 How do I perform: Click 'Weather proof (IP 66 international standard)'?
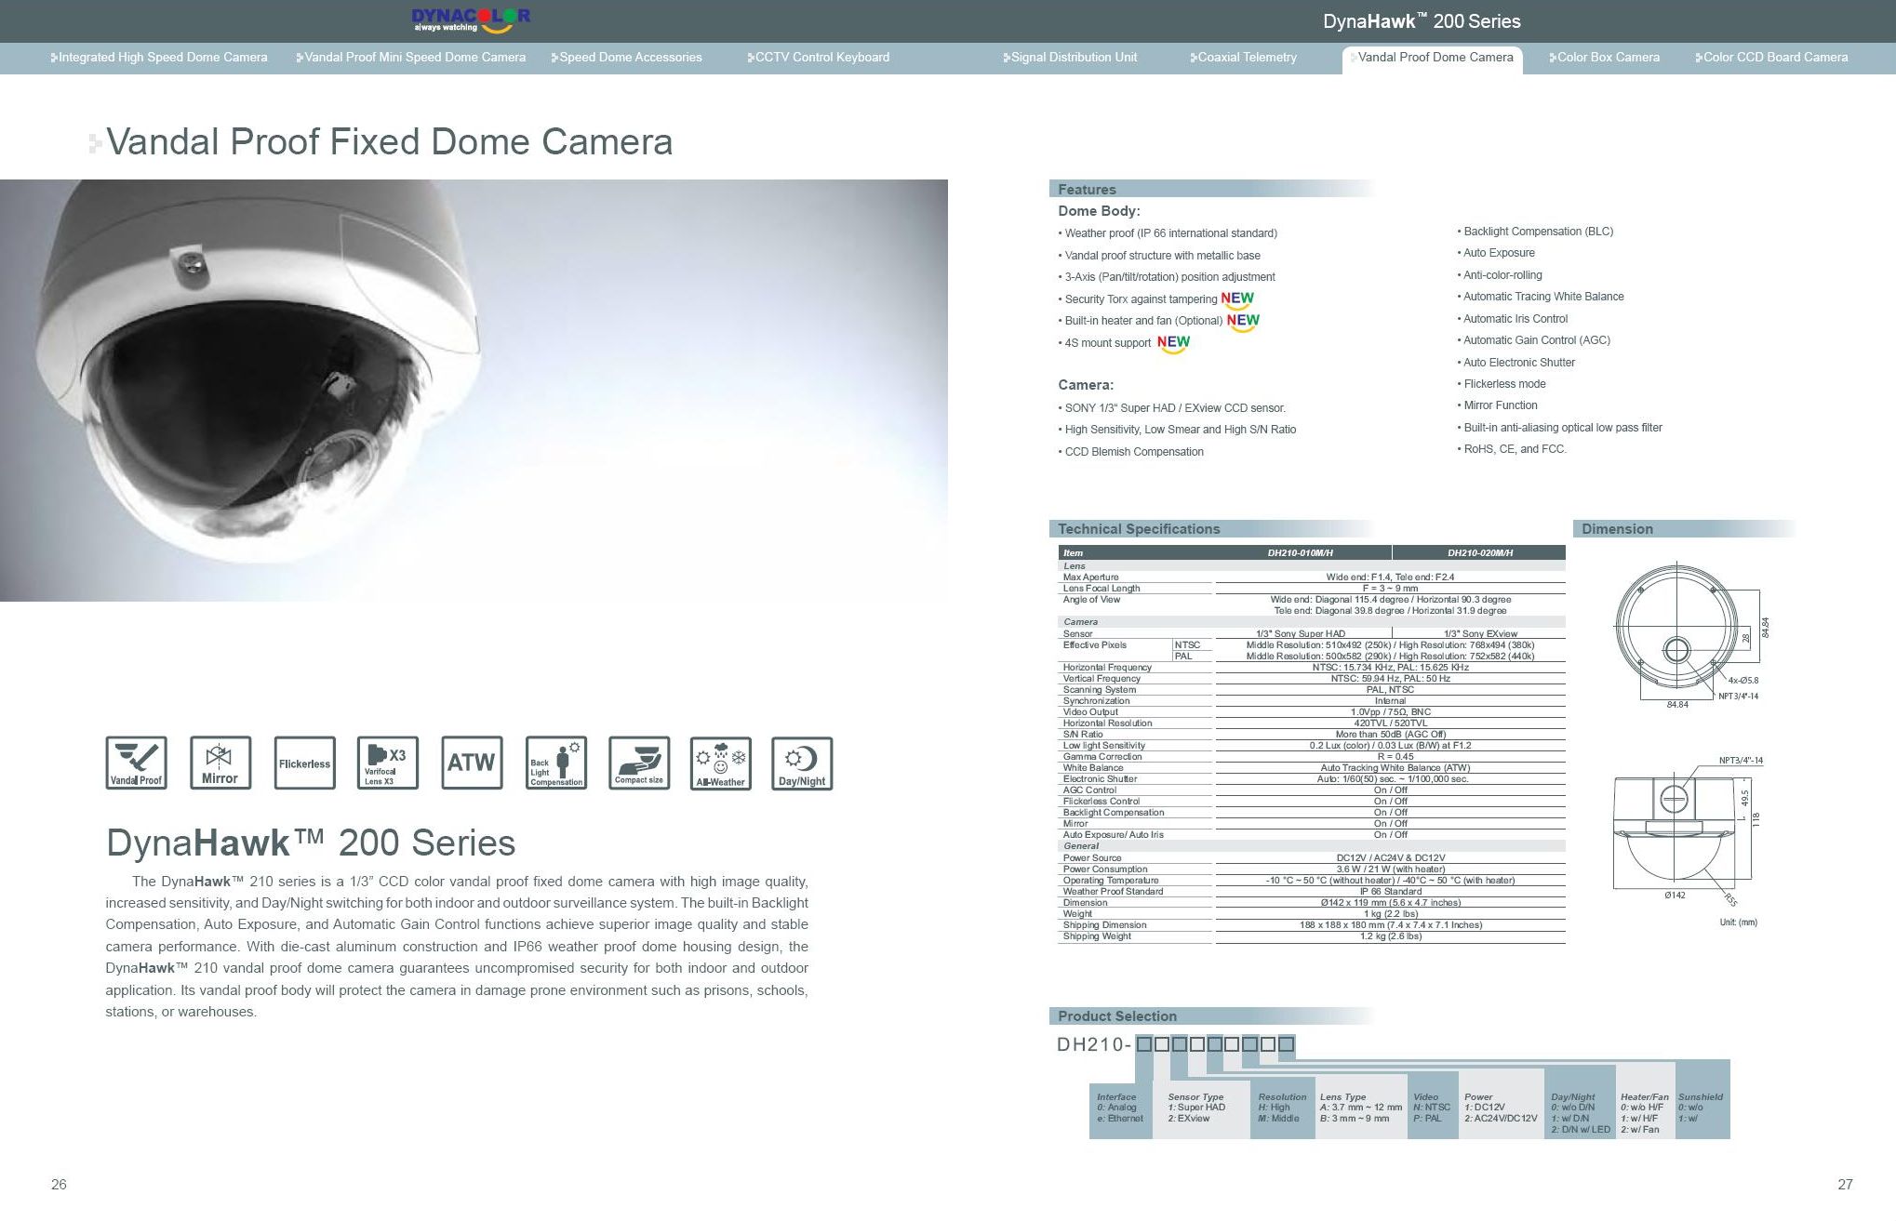[x=1170, y=233]
